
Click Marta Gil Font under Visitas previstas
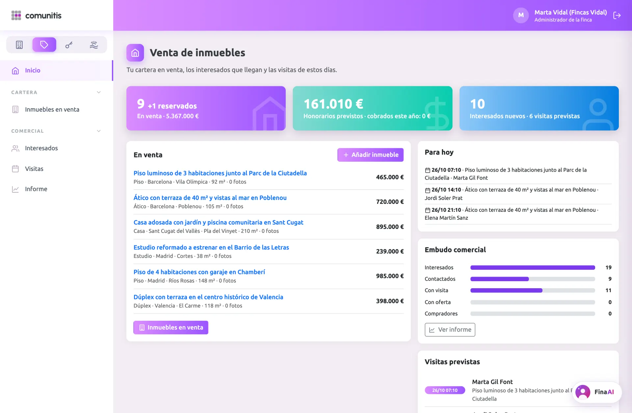click(x=492, y=382)
